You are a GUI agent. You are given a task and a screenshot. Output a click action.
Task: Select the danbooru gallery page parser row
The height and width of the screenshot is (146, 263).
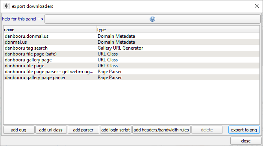click(x=131, y=78)
